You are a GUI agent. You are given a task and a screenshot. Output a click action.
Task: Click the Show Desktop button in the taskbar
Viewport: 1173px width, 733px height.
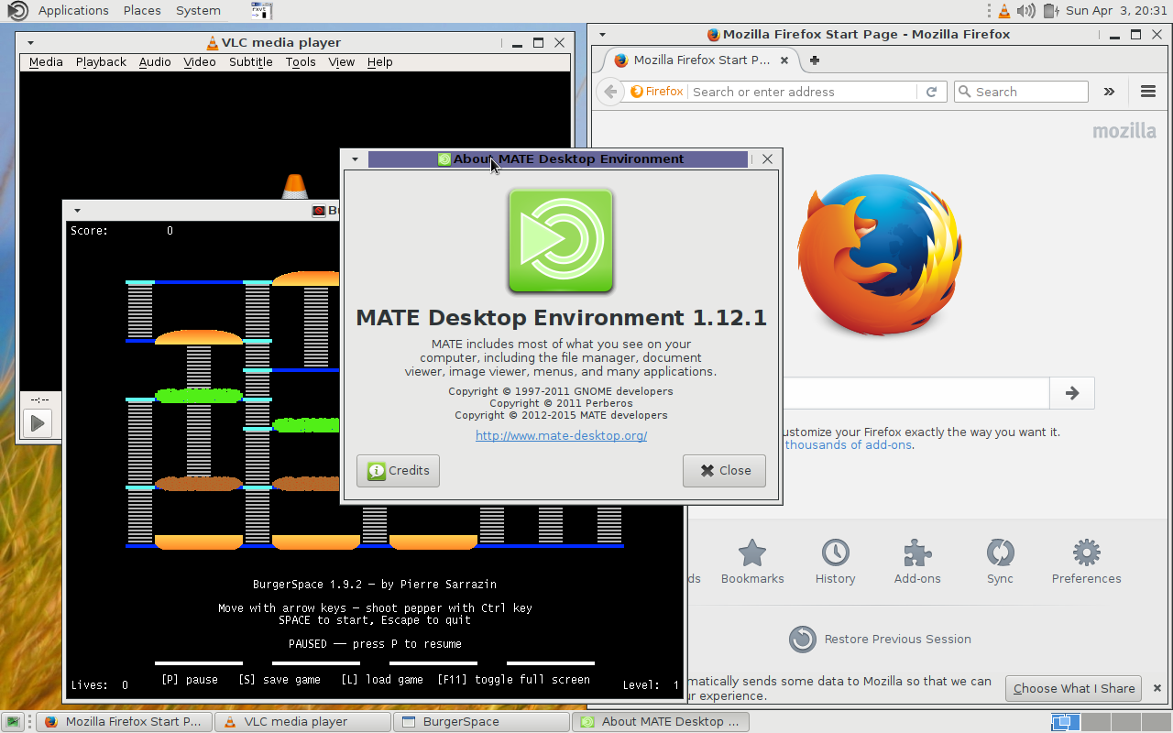(x=12, y=721)
